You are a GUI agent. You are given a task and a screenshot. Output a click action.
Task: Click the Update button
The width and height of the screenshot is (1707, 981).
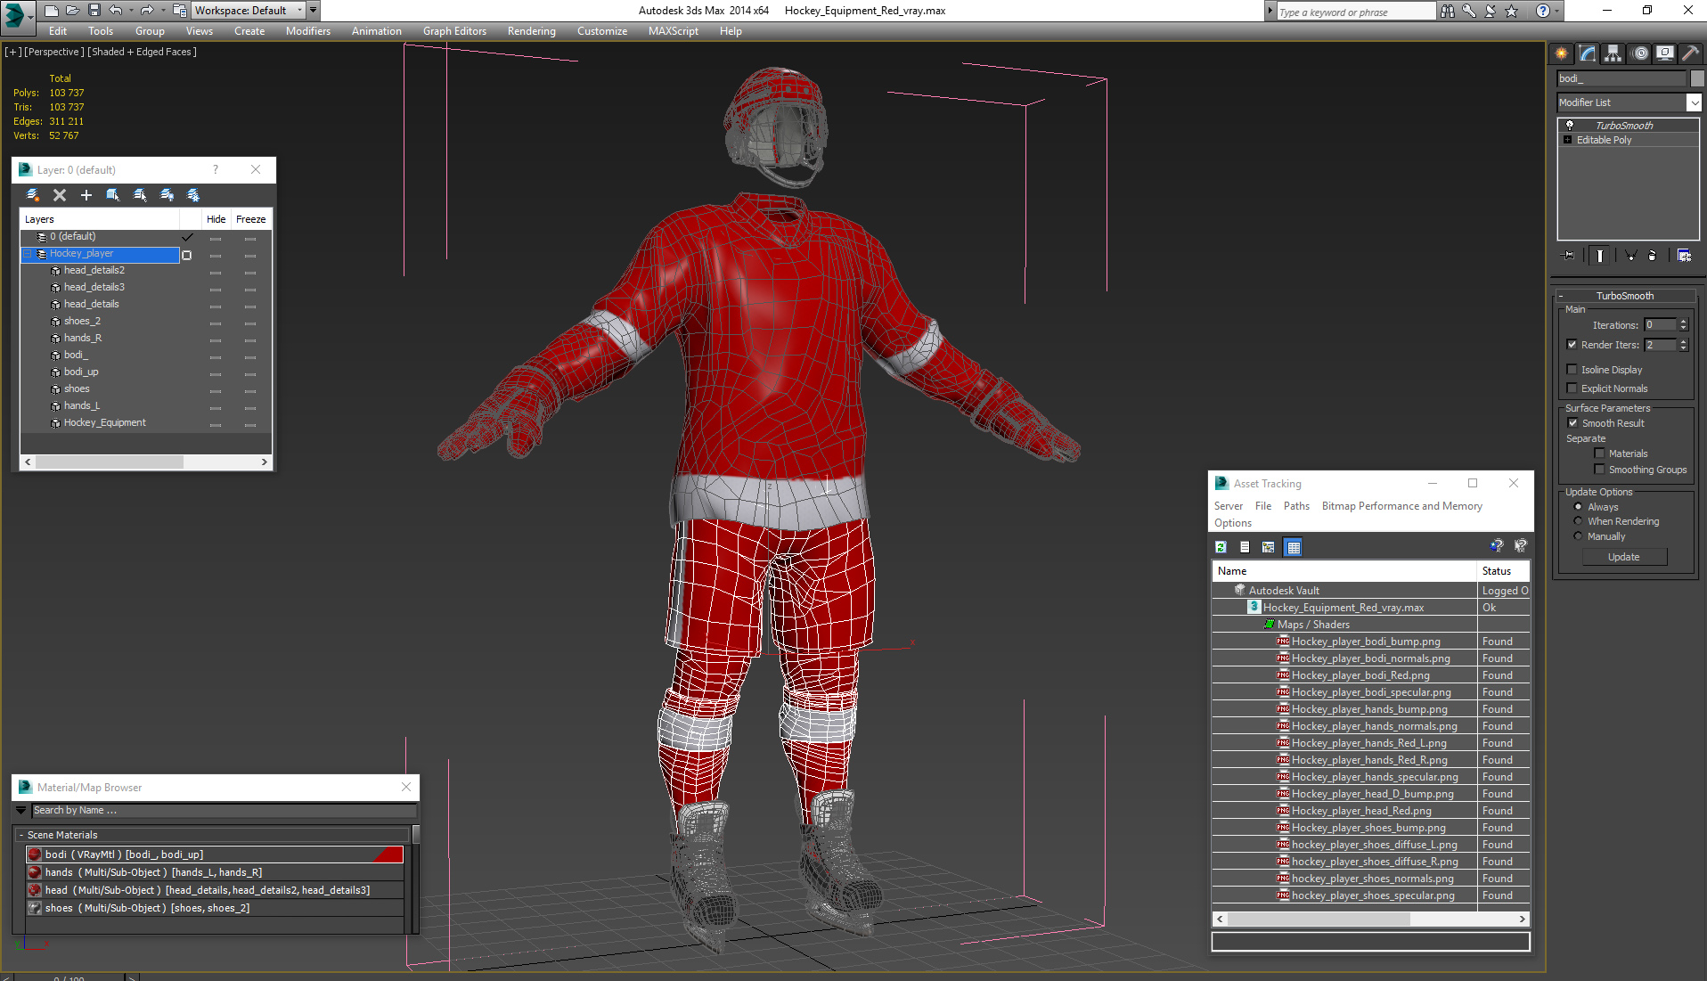point(1624,557)
